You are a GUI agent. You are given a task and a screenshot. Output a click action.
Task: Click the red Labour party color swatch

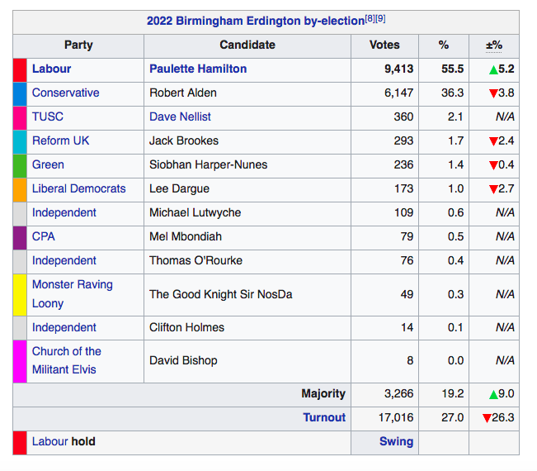click(x=20, y=69)
